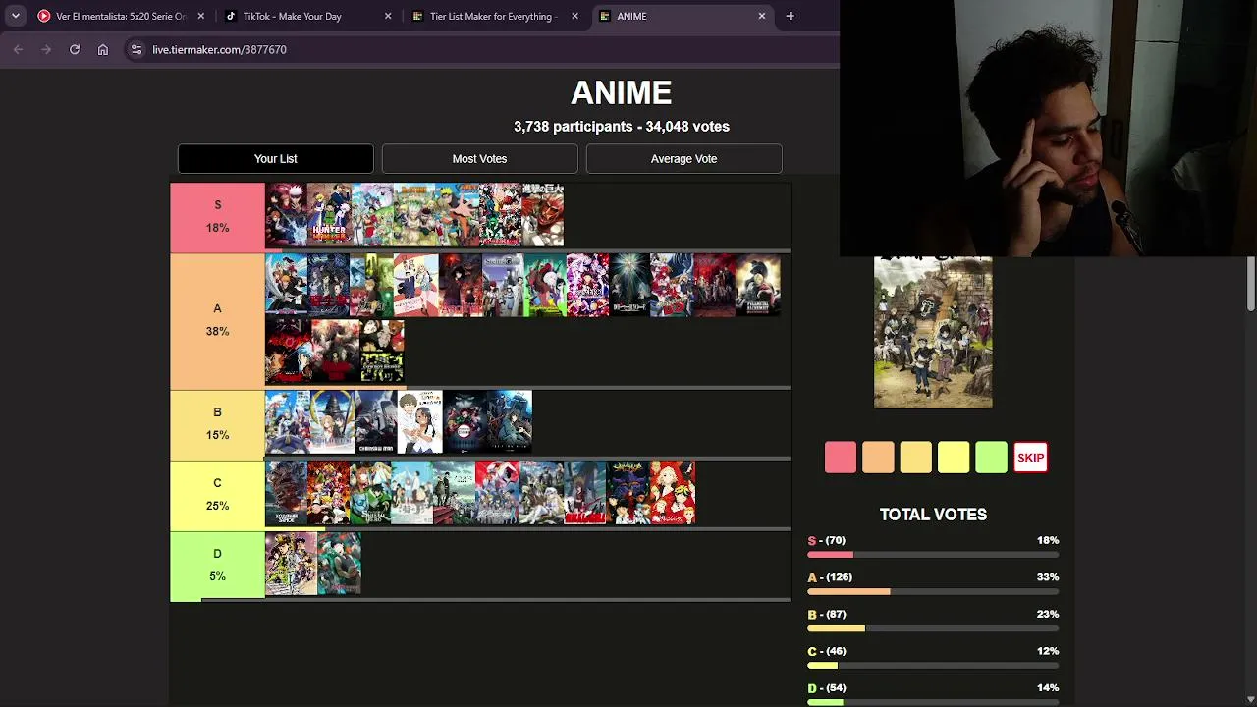The image size is (1257, 707).
Task: Click the Fullmetal Alchemist poster in A tier
Action: coord(758,286)
